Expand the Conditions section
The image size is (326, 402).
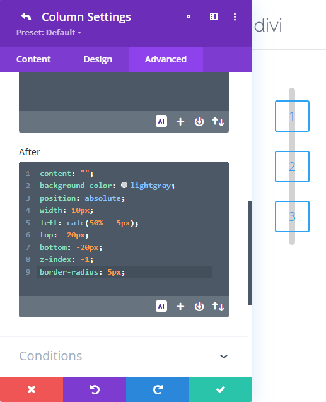tap(124, 356)
